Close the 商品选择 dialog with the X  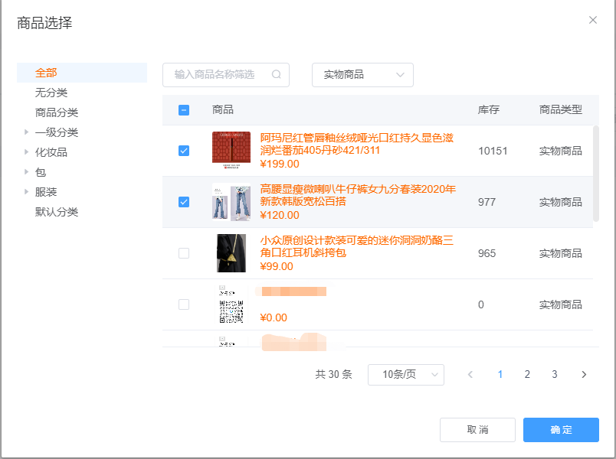pyautogui.click(x=592, y=20)
